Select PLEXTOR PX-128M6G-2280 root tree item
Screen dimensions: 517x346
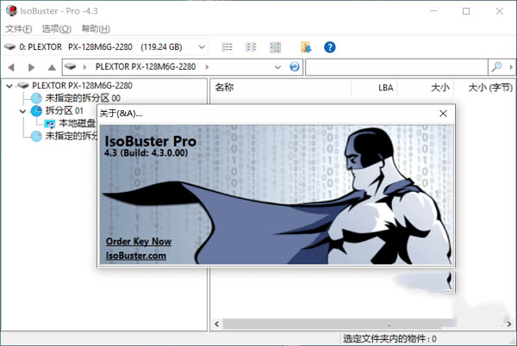coord(82,85)
